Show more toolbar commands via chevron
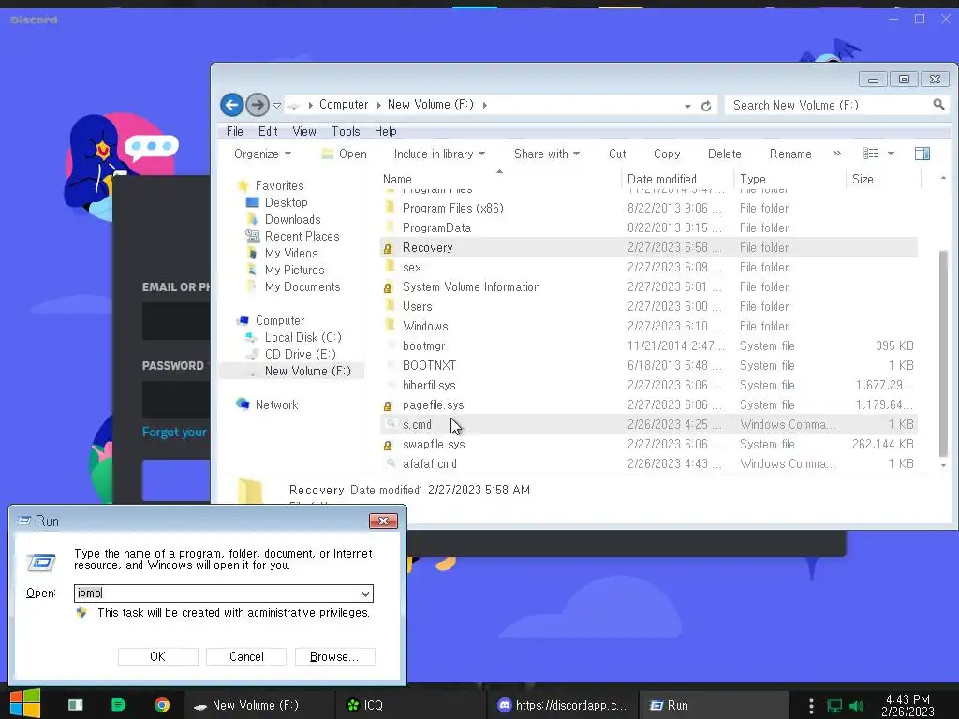 (x=836, y=154)
